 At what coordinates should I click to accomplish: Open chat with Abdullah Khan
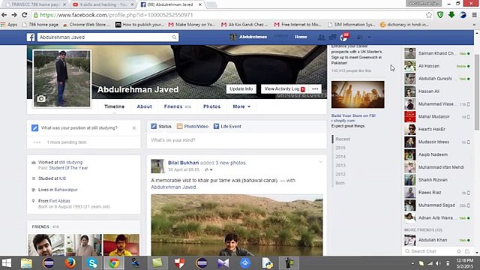[x=436, y=240]
